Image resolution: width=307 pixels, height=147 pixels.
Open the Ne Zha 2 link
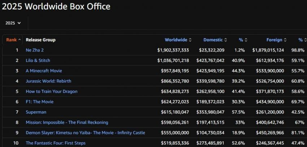pos(35,50)
